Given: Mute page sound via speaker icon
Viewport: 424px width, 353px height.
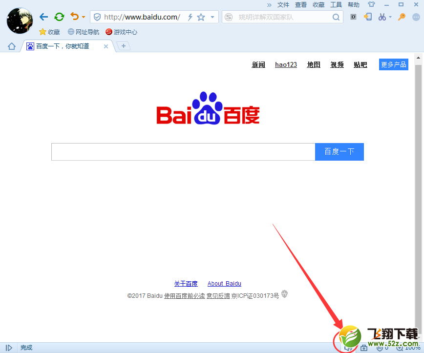Looking at the screenshot, I should click(x=349, y=348).
